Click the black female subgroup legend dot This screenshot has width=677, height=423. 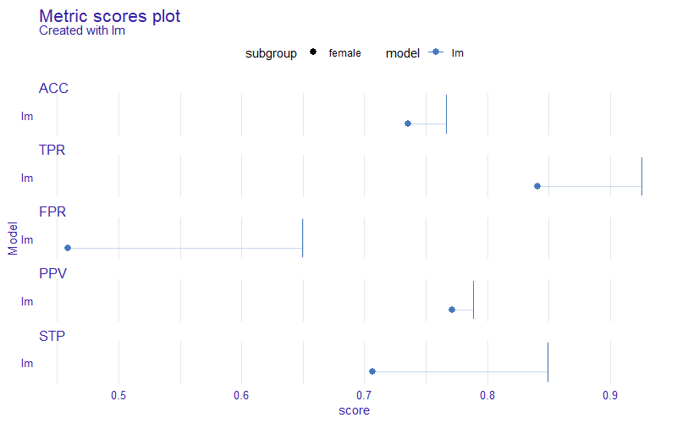(x=313, y=52)
